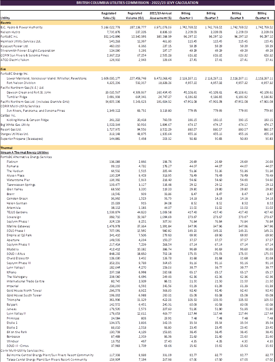Select the 'Waterstone Pier' row name
Viewport: 275px width, 362px height.
(x=18, y=180)
